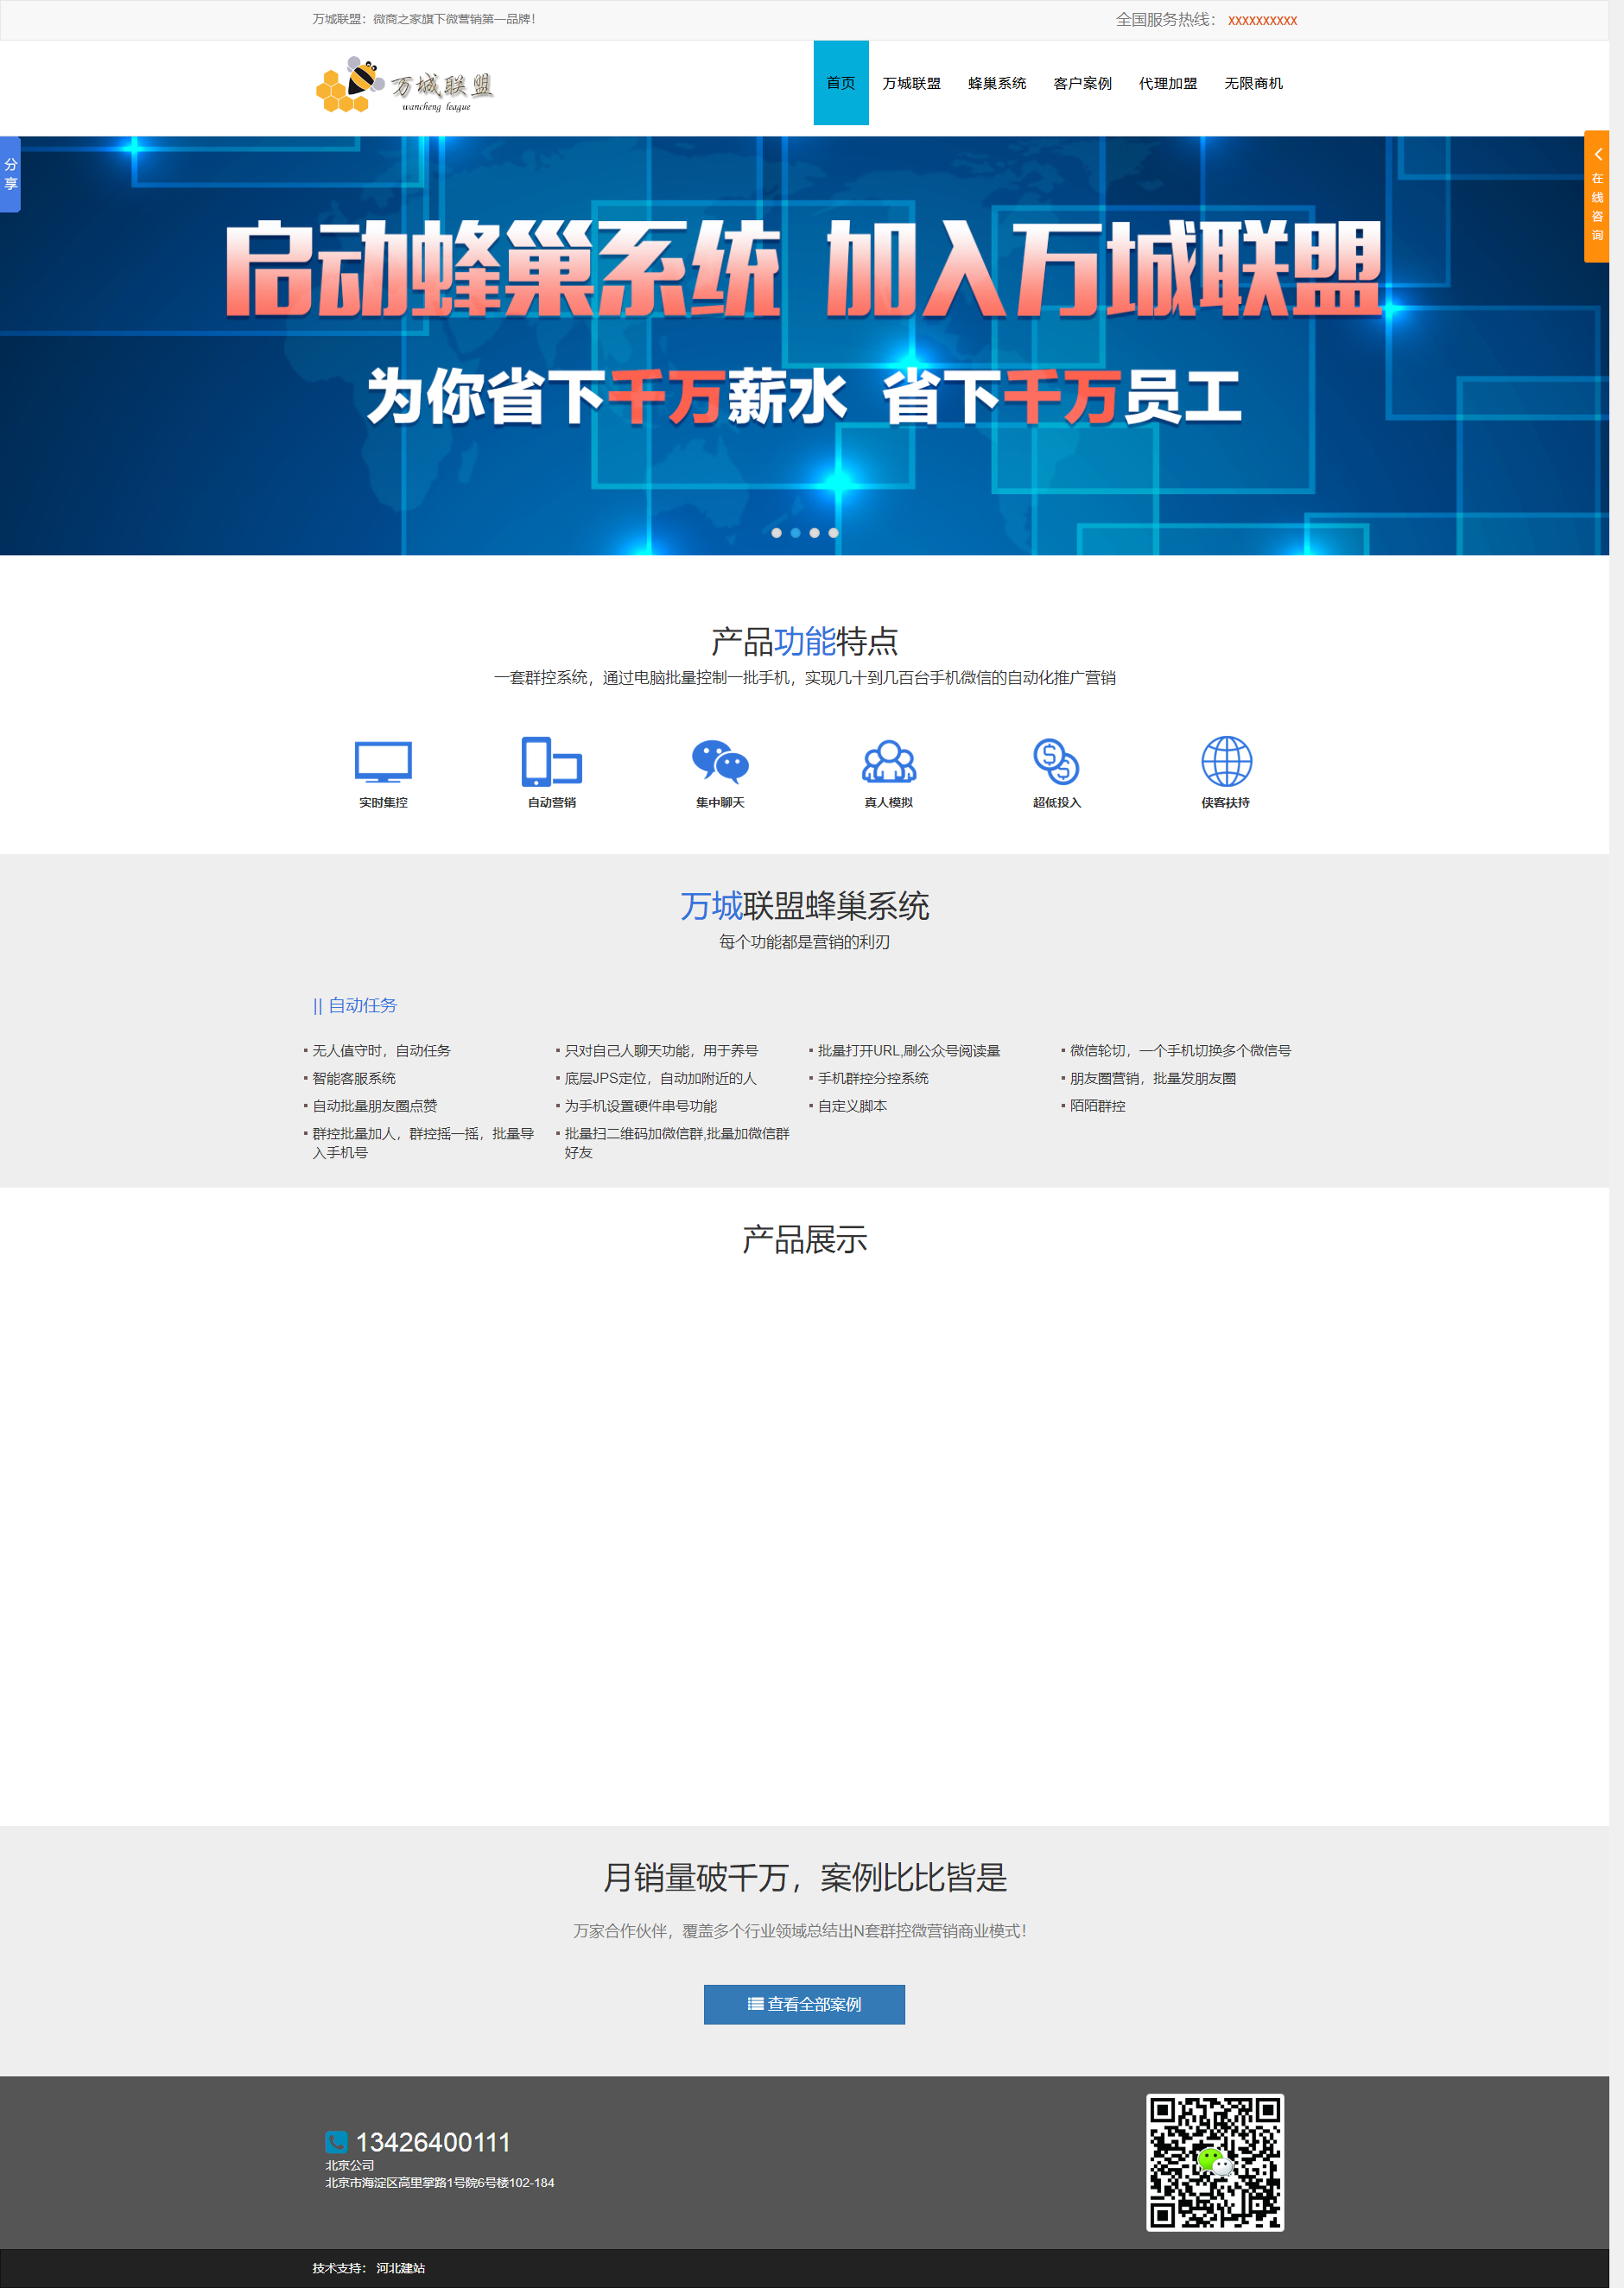Click the 万城联盟 bee logo
Image resolution: width=1624 pixels, height=2288 pixels.
click(404, 85)
